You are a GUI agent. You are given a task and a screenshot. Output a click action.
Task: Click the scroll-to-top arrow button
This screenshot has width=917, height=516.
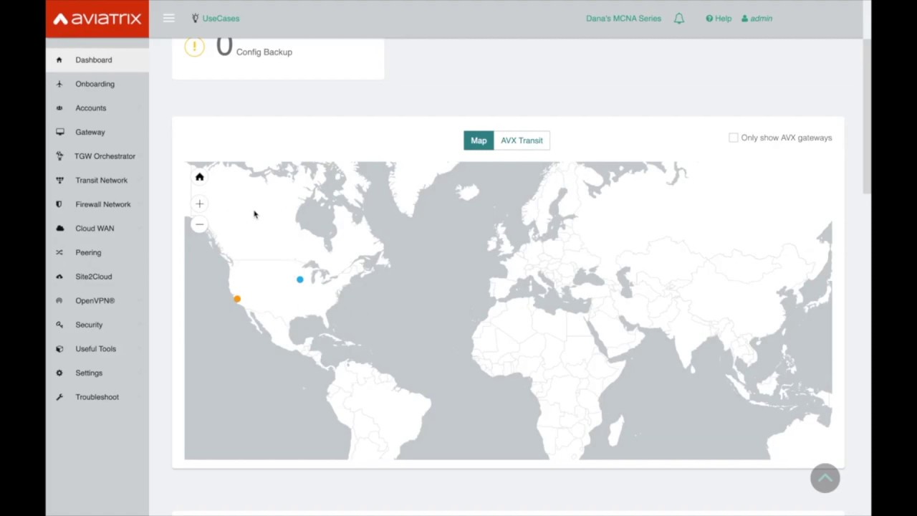click(x=825, y=478)
